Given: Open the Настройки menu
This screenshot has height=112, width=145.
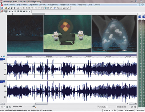Looking at the screenshot, I should point(82,5).
